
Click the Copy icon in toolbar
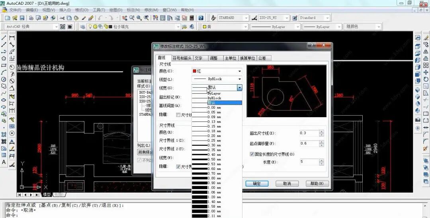tap(69, 18)
